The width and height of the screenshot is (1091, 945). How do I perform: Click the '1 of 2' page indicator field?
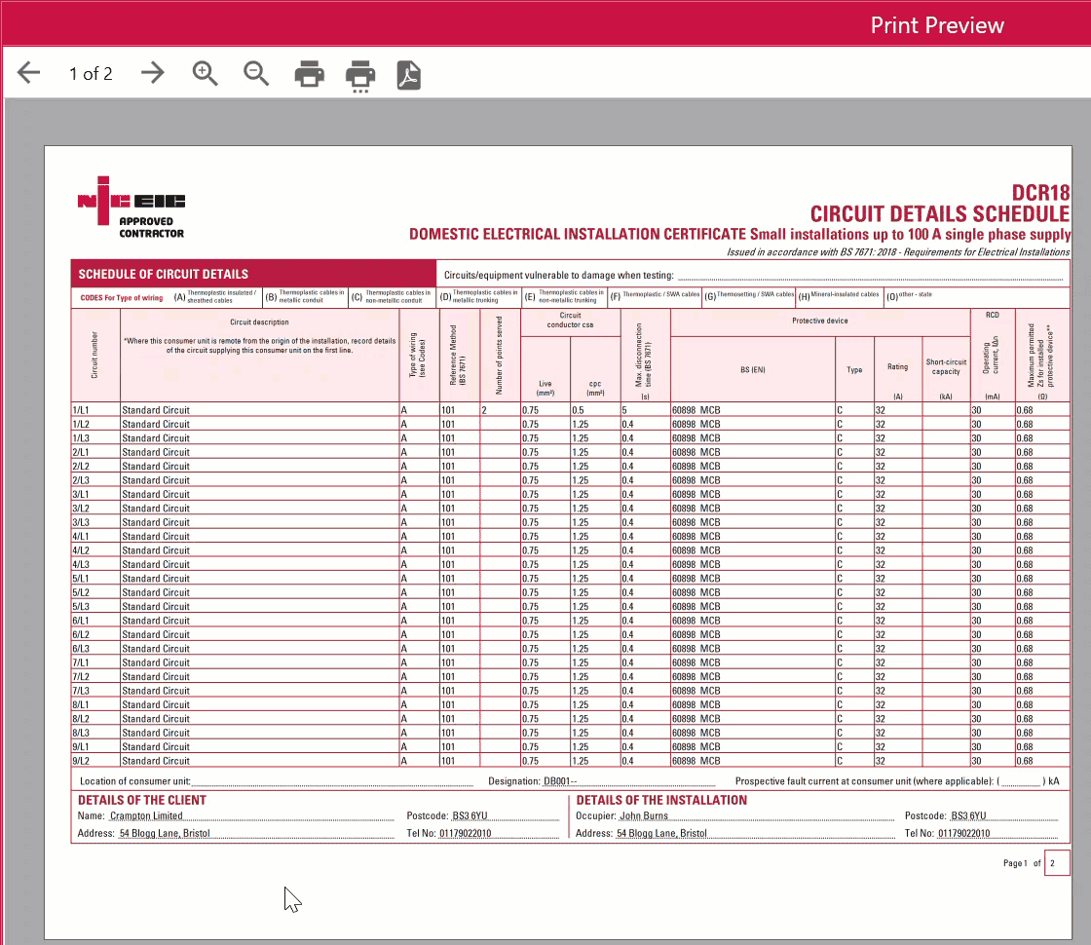pyautogui.click(x=91, y=73)
